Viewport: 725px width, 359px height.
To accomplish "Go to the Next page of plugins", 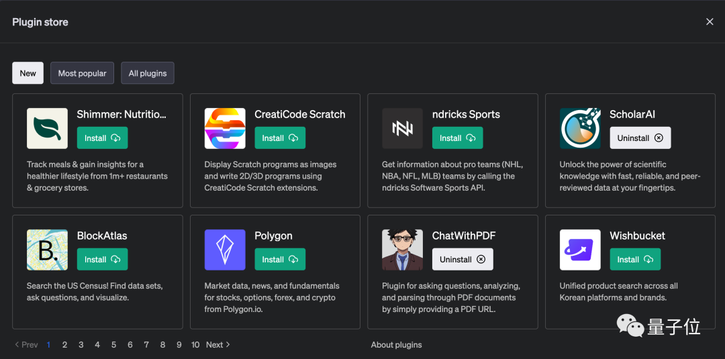I will pos(217,345).
